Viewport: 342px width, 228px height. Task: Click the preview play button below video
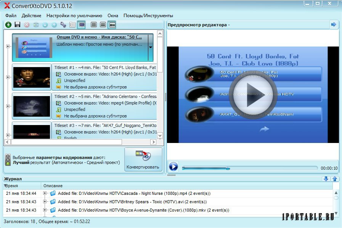click(x=173, y=167)
